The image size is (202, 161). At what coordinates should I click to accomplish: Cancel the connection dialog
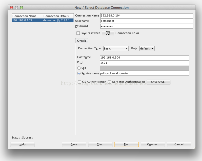coord(179,144)
